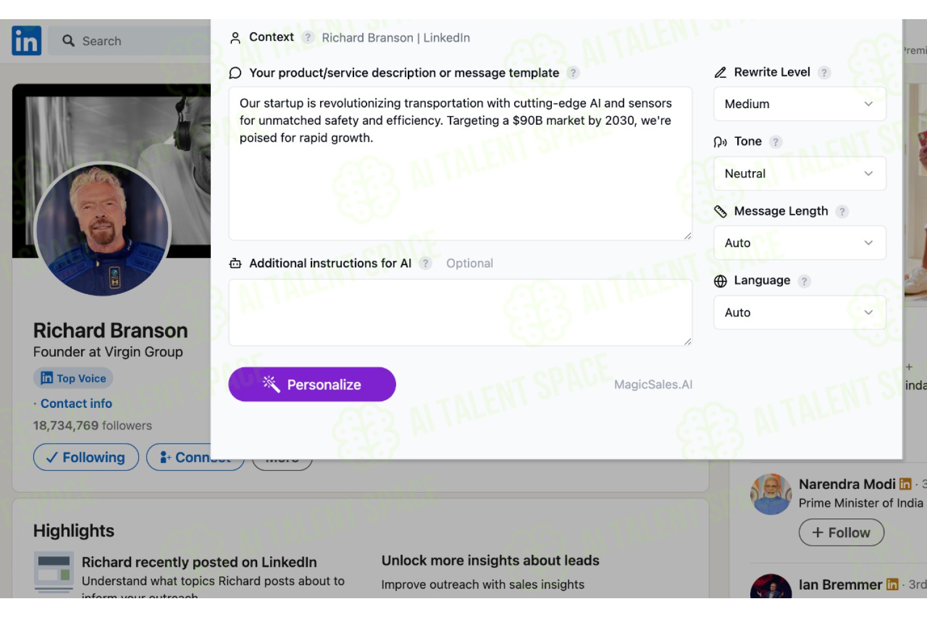
Task: Click help icon beside Rewrite Level
Action: [824, 73]
